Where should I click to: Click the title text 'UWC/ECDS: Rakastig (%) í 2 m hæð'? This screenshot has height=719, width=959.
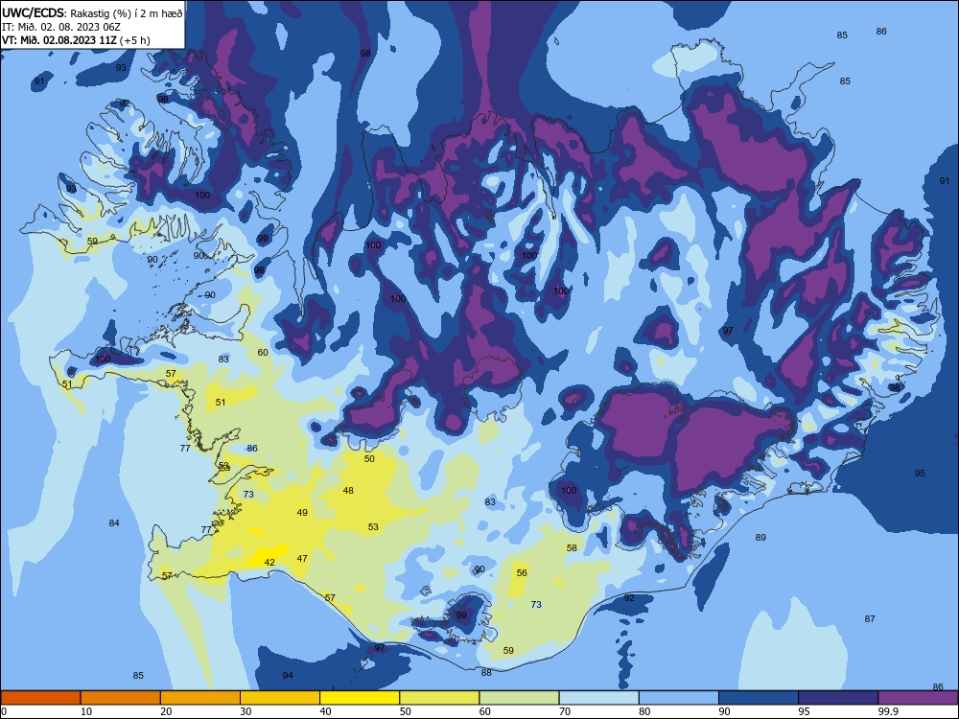[92, 12]
